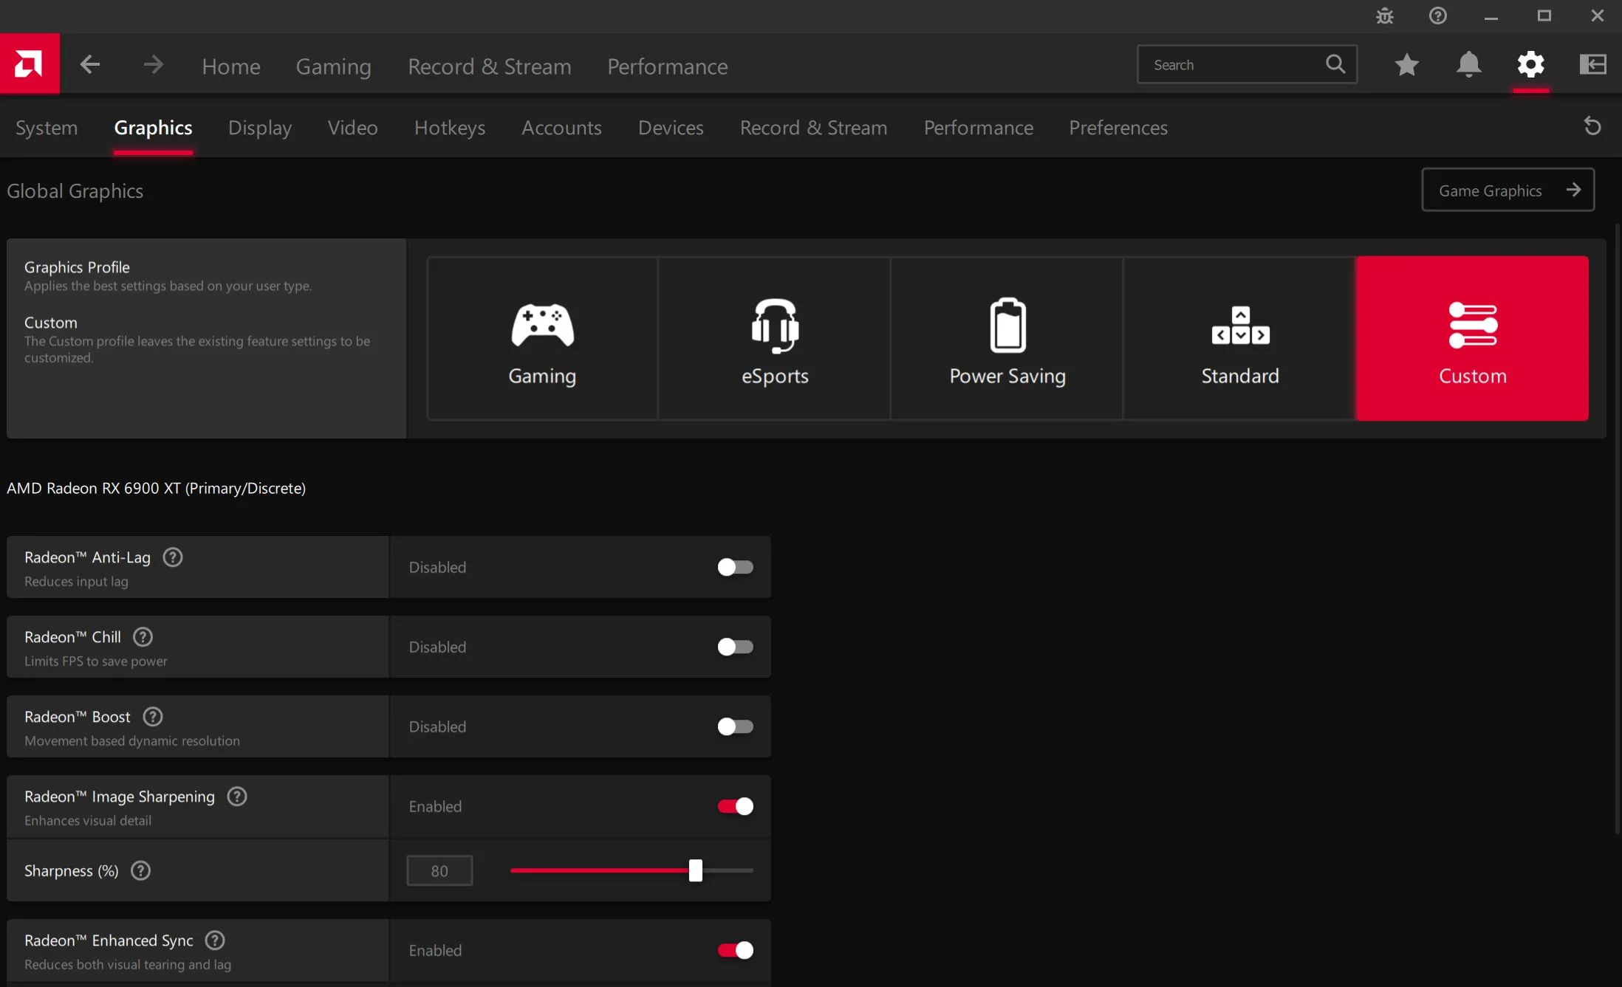This screenshot has height=987, width=1622.
Task: Select the Standard graphics profile
Action: click(x=1240, y=339)
